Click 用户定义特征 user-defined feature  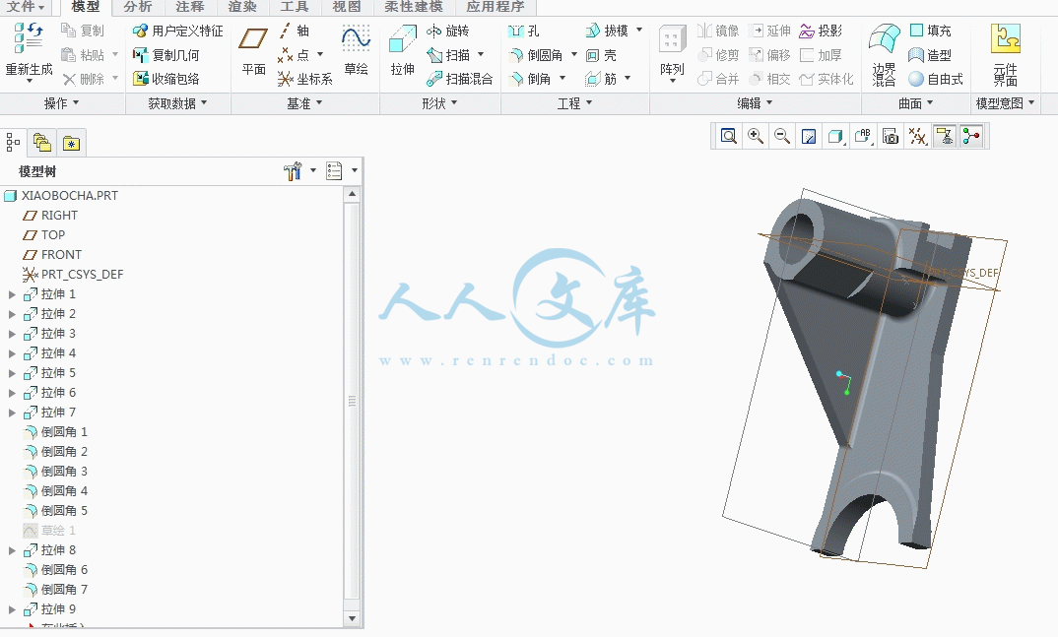coord(177,31)
